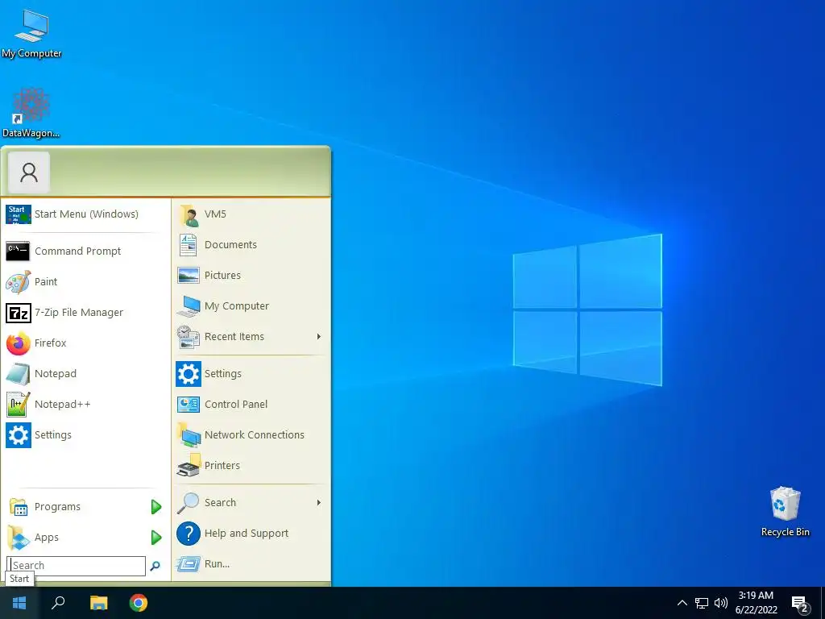Expand the Apps submenu arrow
825x619 pixels.
click(155, 538)
